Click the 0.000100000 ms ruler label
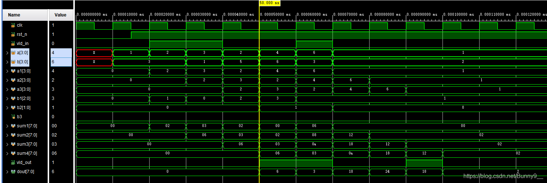This screenshot has width=547, height=183. (458, 14)
